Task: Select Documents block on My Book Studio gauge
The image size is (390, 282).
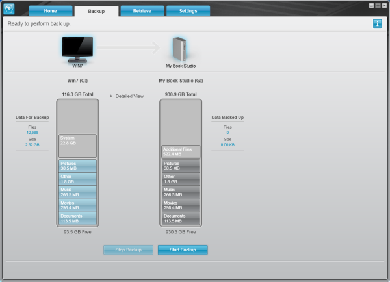Action: pos(181,218)
